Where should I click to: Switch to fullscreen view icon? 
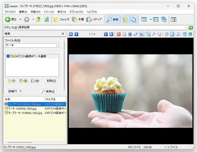(190, 34)
